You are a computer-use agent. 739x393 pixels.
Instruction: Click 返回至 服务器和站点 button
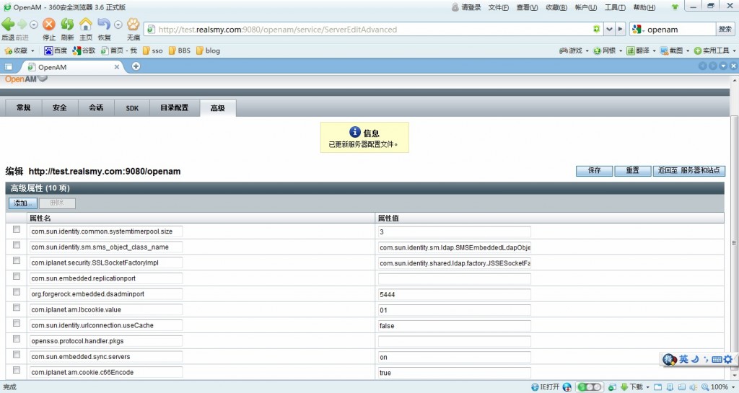pyautogui.click(x=689, y=170)
